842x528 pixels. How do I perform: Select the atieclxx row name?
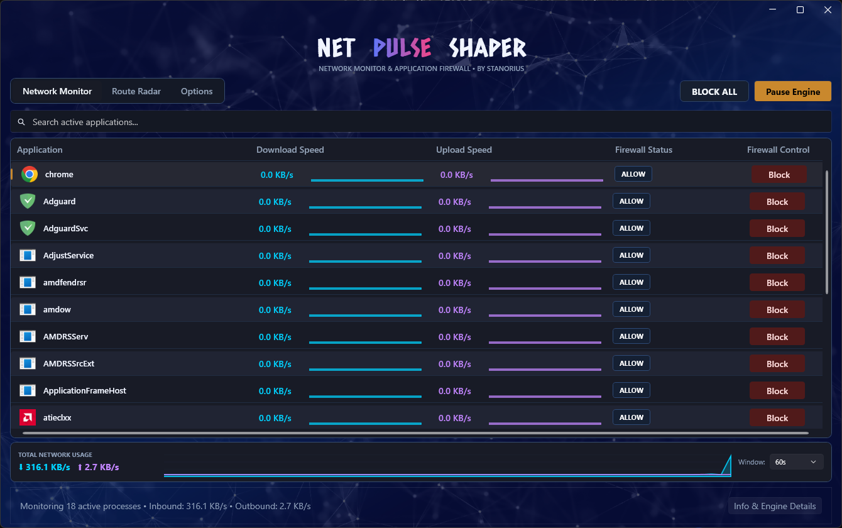tap(57, 417)
